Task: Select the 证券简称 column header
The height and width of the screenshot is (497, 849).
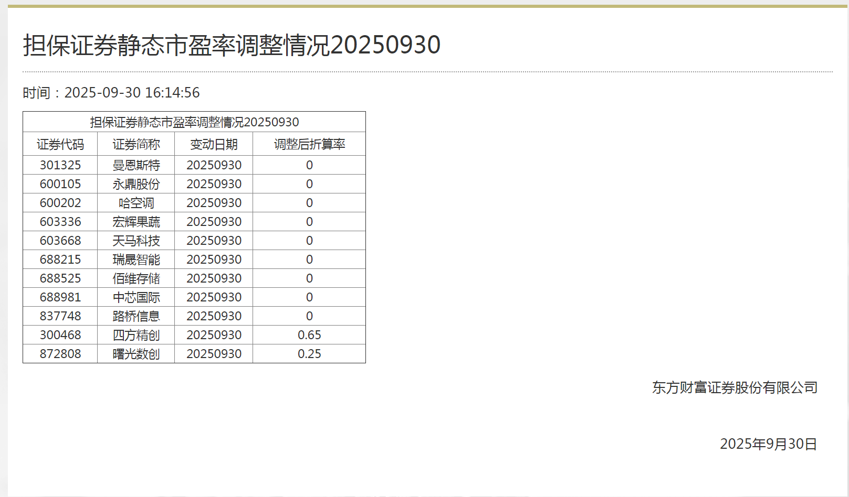Action: pos(136,144)
